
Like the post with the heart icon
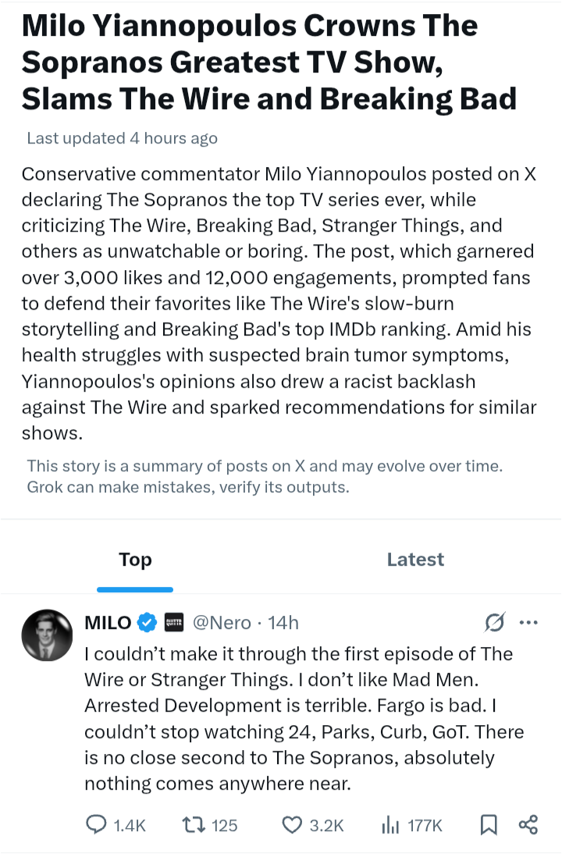[x=292, y=825]
